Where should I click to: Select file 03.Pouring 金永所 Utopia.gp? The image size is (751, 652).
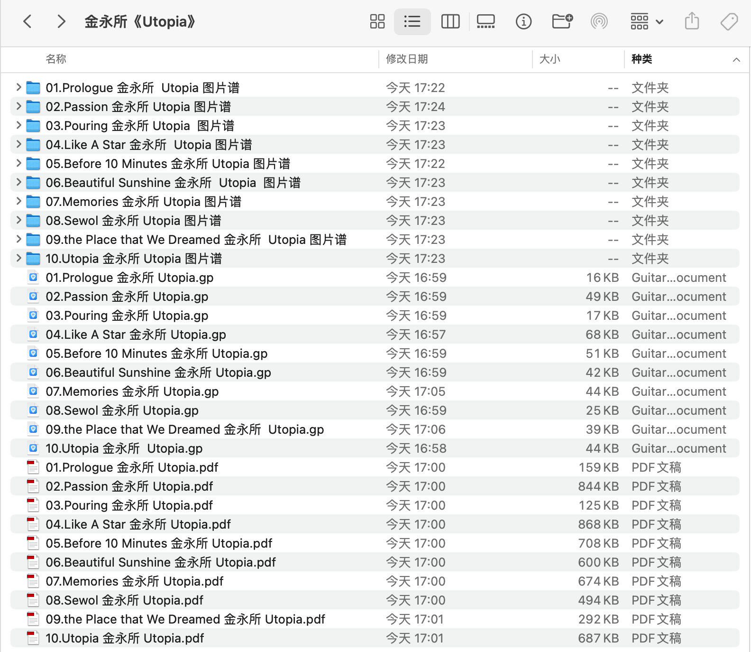click(x=127, y=316)
